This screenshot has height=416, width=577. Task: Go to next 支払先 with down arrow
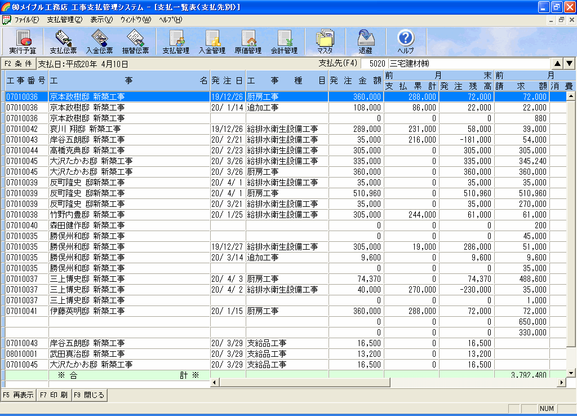[569, 64]
